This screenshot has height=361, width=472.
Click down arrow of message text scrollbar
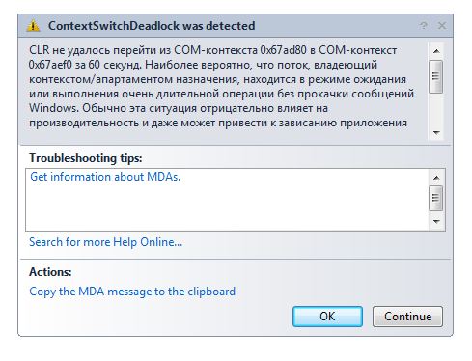(436, 132)
